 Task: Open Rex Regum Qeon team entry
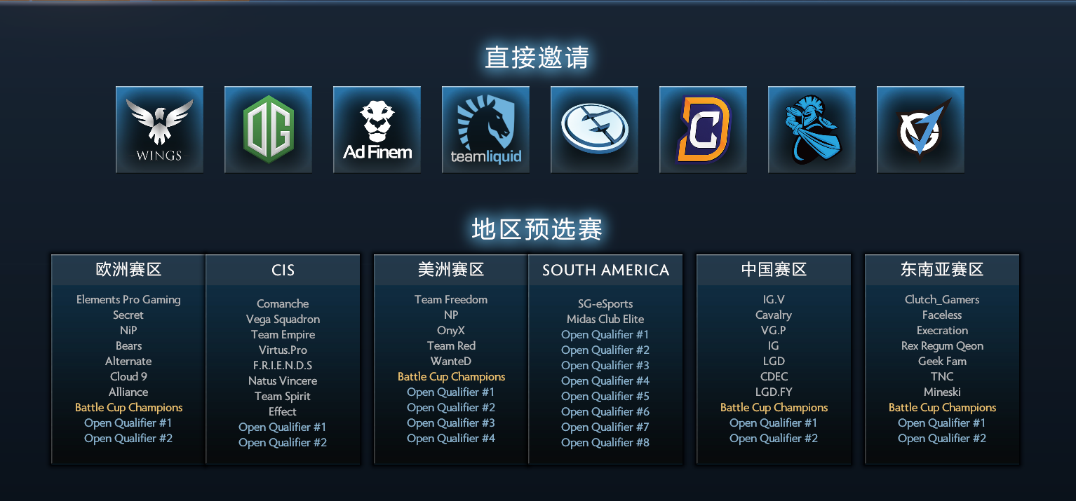click(x=942, y=345)
